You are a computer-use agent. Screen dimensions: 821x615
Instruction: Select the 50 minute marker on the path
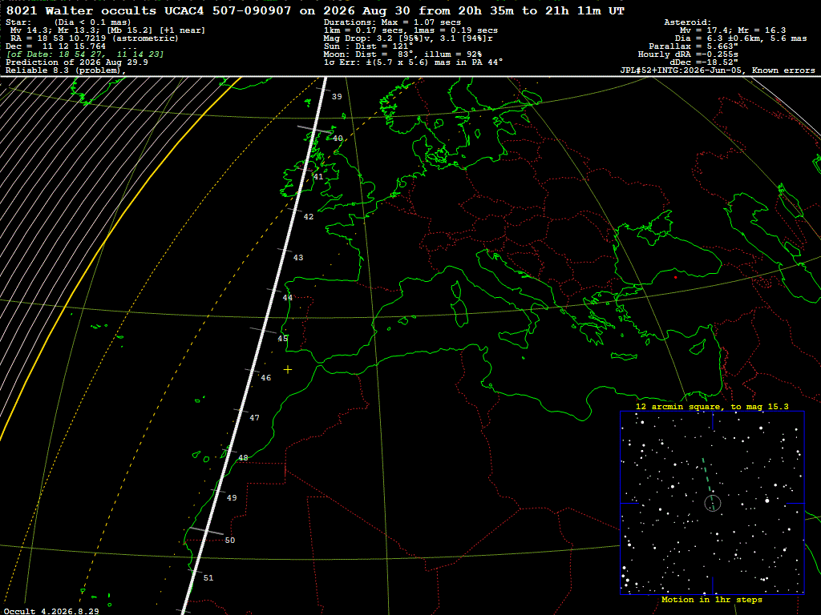230,541
